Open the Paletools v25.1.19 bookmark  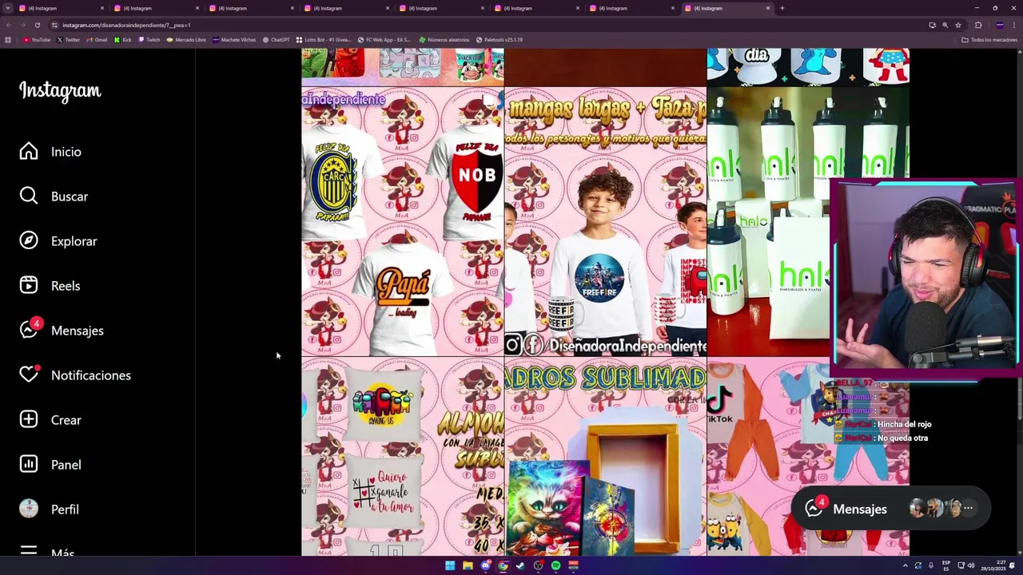pos(500,40)
